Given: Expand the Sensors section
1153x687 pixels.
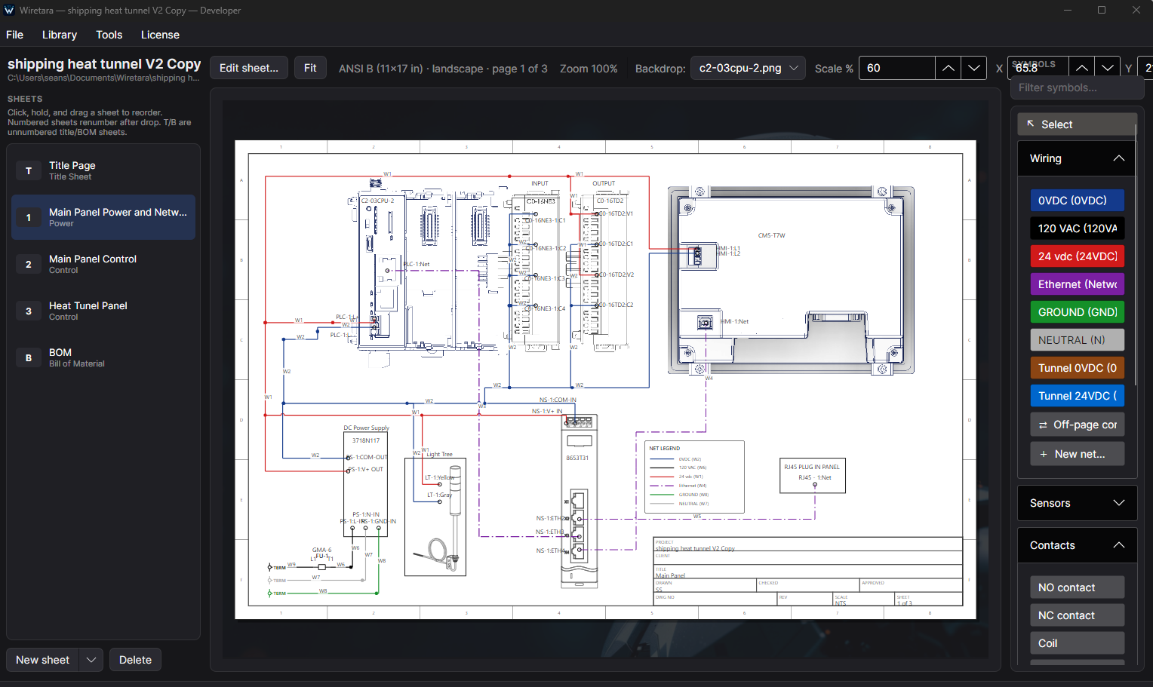Looking at the screenshot, I should point(1077,503).
